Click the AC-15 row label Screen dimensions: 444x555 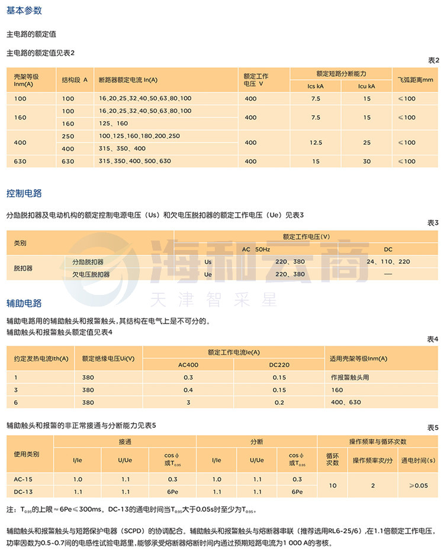point(23,479)
